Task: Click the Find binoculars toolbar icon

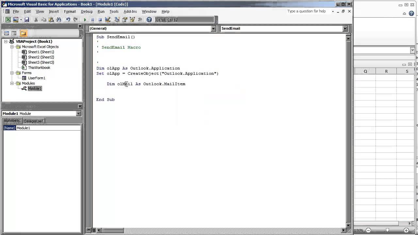Action: [59, 20]
